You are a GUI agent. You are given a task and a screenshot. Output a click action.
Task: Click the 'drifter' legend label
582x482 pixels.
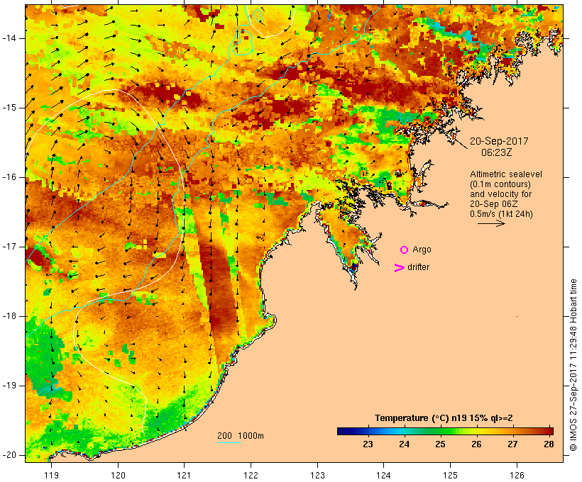418,267
